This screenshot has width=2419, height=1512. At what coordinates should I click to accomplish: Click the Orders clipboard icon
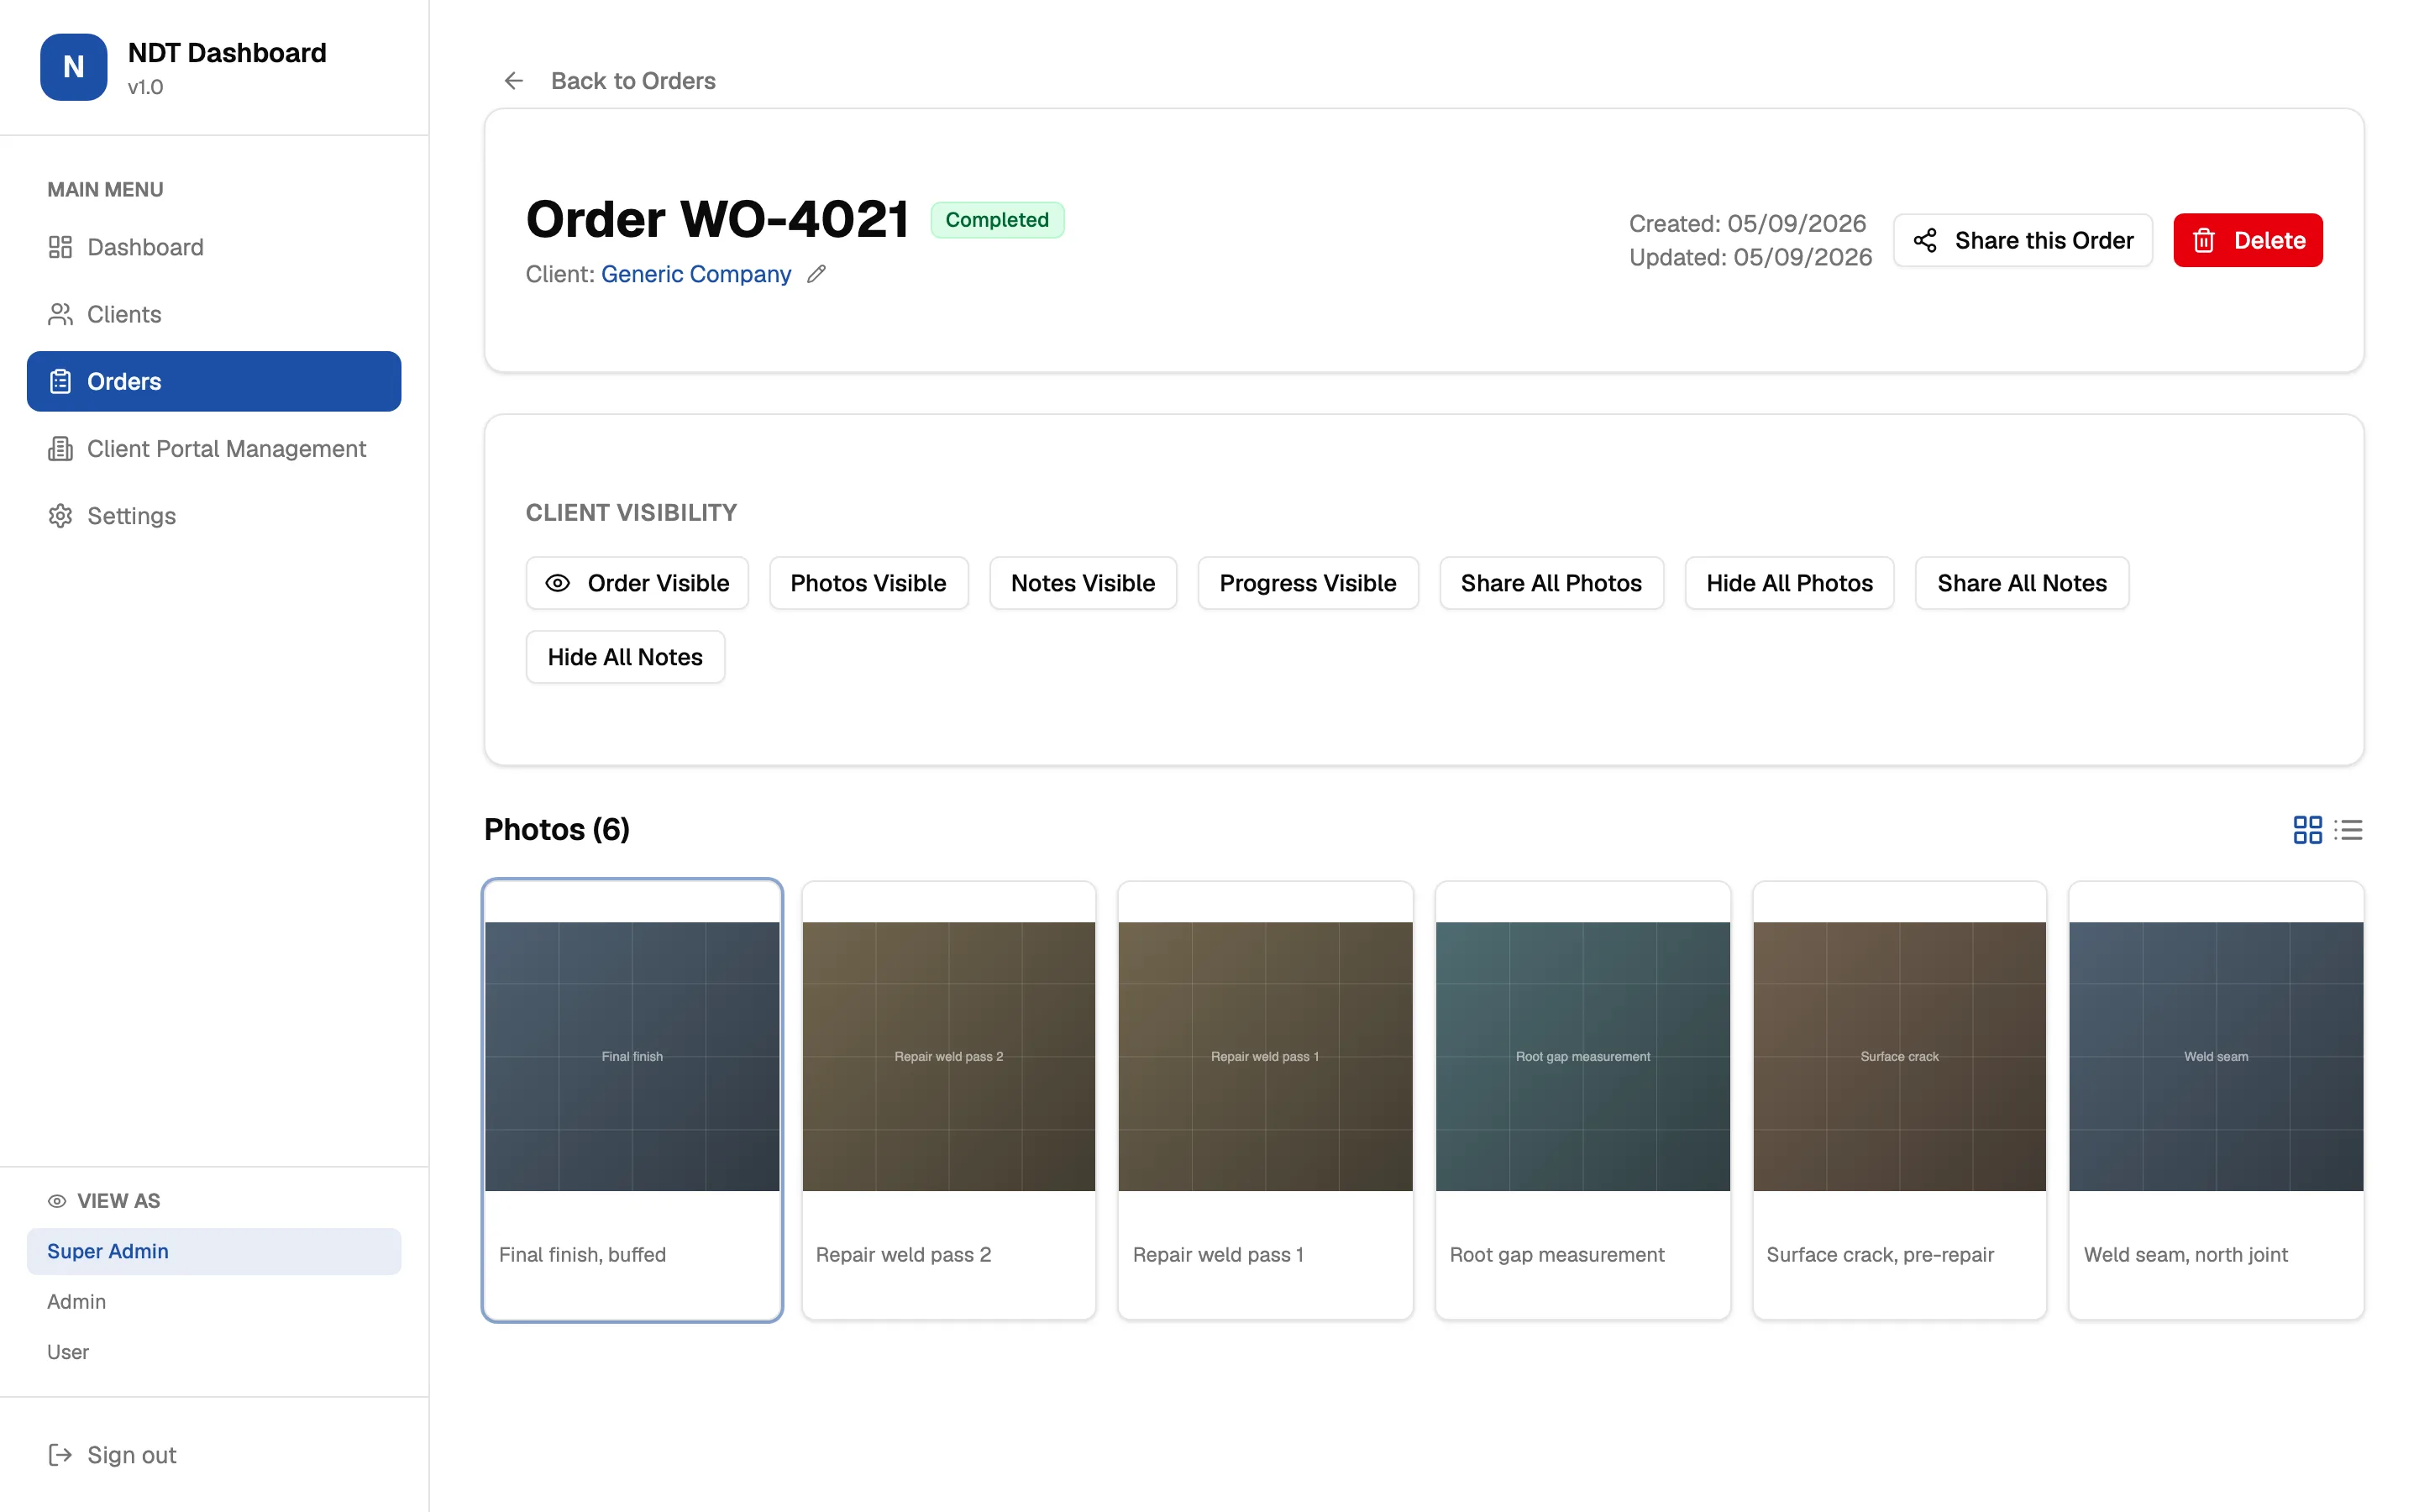coord(60,381)
